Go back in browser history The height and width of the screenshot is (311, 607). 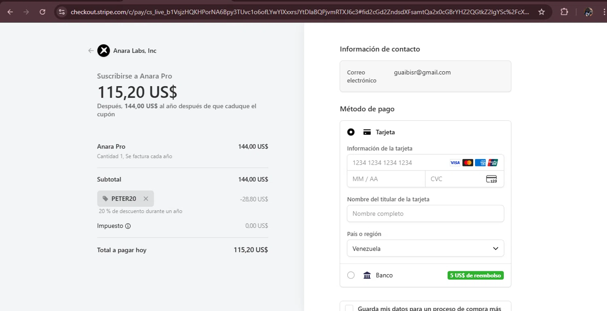[x=10, y=12]
